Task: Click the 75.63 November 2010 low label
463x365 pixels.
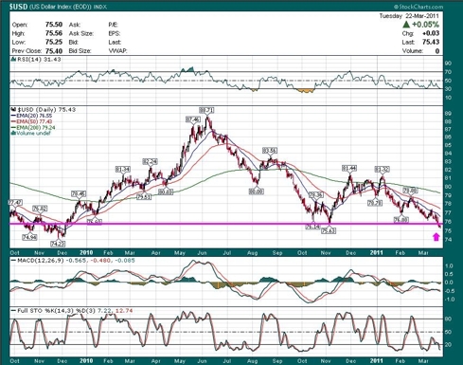Action: [x=329, y=230]
